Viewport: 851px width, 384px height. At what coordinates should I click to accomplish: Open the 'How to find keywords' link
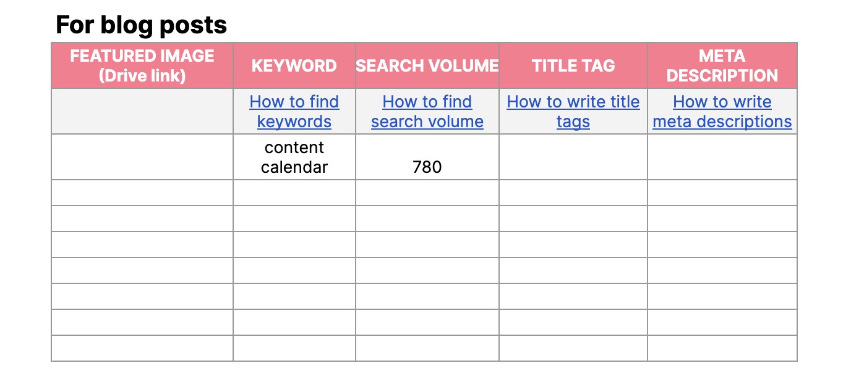tap(294, 111)
